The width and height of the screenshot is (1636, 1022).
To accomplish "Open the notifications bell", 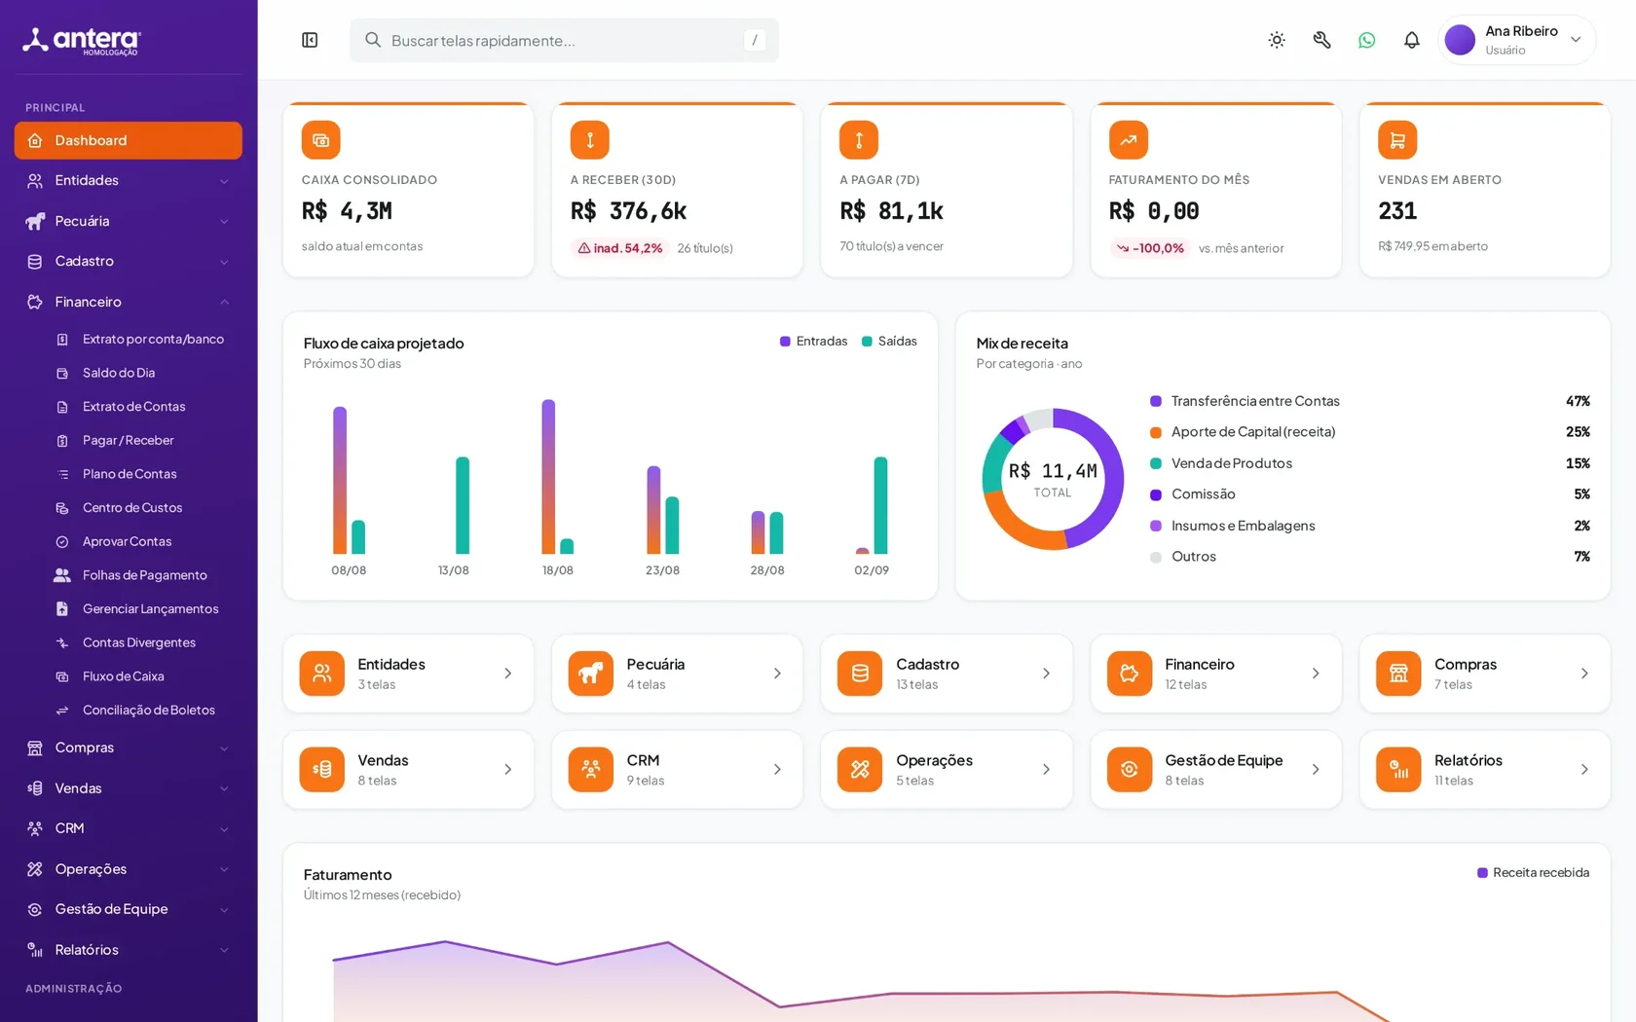I will click(x=1412, y=40).
